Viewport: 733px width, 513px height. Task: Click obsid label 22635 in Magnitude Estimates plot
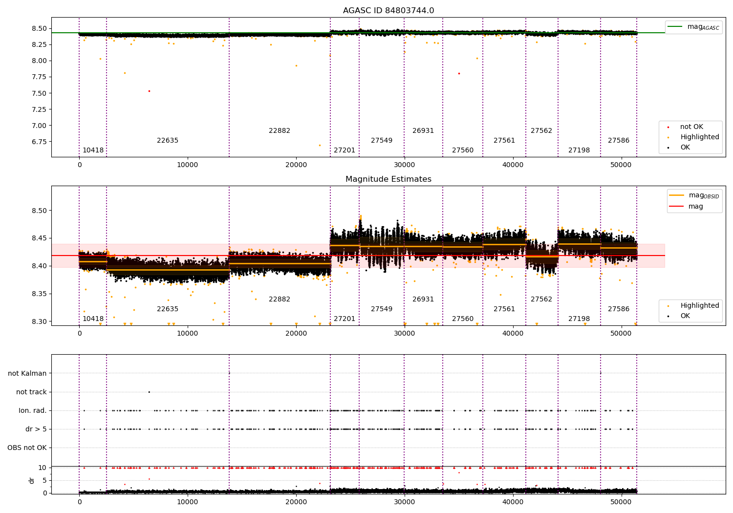(x=168, y=309)
